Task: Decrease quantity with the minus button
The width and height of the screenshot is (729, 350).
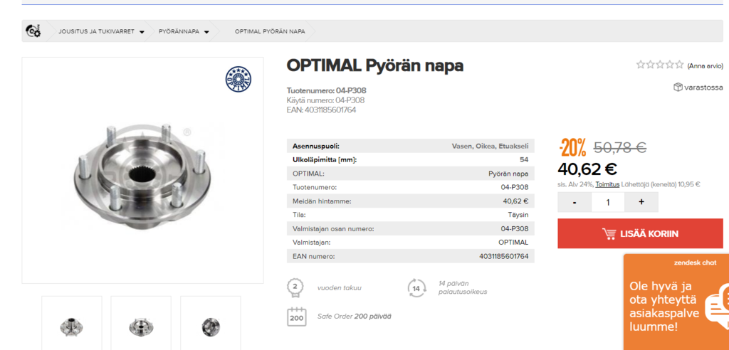Action: click(x=575, y=202)
